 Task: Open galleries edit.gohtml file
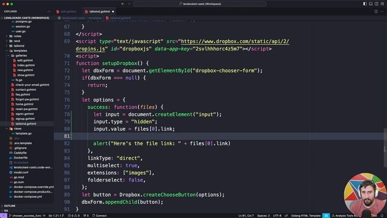[x=25, y=61]
